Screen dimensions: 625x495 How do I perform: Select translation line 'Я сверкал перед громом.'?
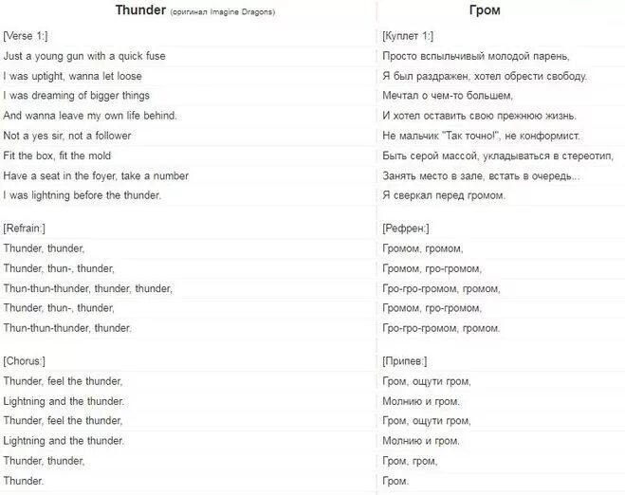point(444,195)
